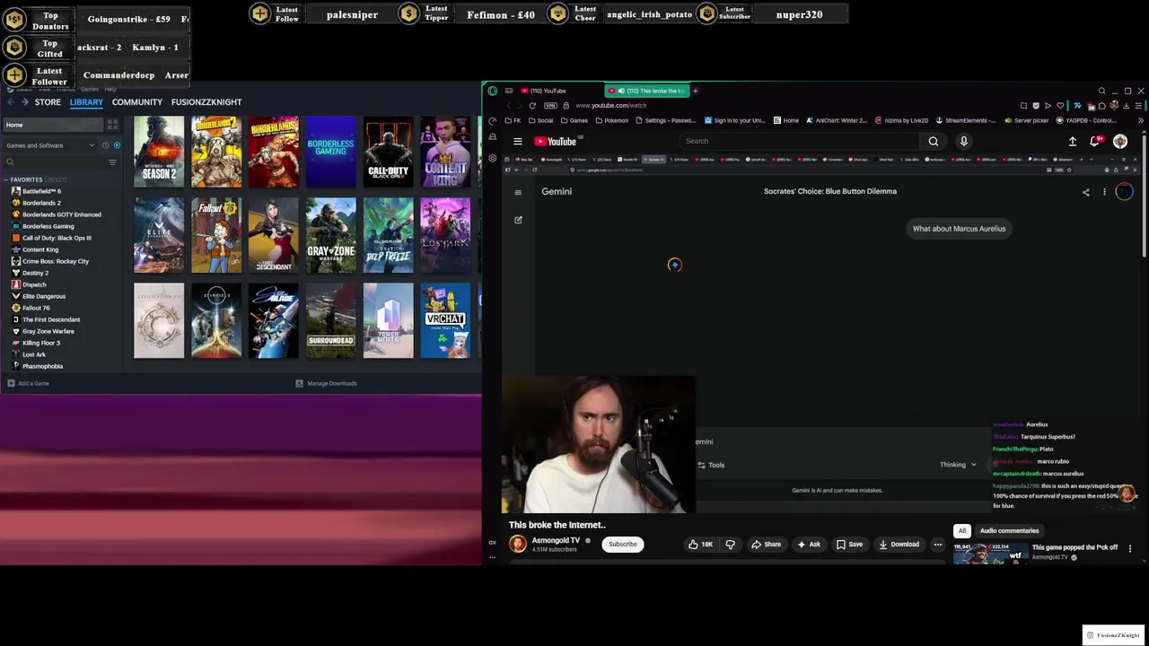Click Add a Game in Steam
This screenshot has width=1149, height=646.
click(x=29, y=383)
